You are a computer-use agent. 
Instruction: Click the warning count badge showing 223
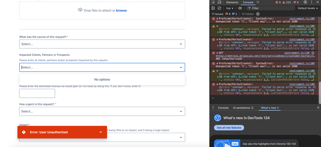click(287, 2)
